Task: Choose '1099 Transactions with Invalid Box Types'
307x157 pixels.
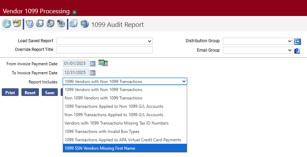Action: coord(125,132)
